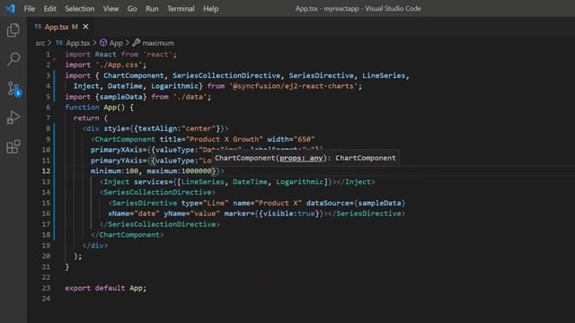Click line number 12 in gutter
Image resolution: width=575 pixels, height=323 pixels.
pyautogui.click(x=46, y=171)
